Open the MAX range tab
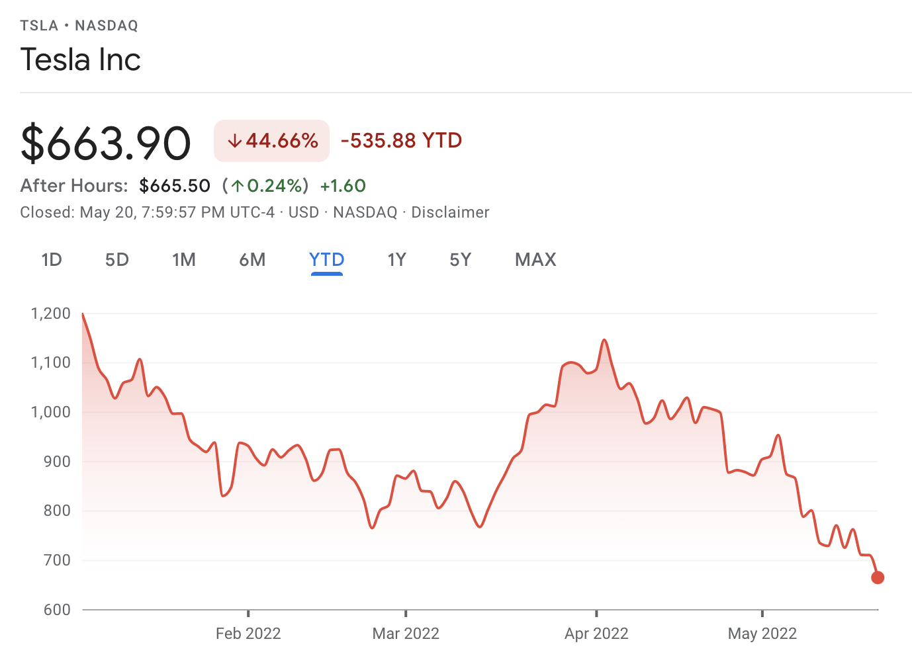Image resolution: width=912 pixels, height=668 pixels. pyautogui.click(x=535, y=260)
